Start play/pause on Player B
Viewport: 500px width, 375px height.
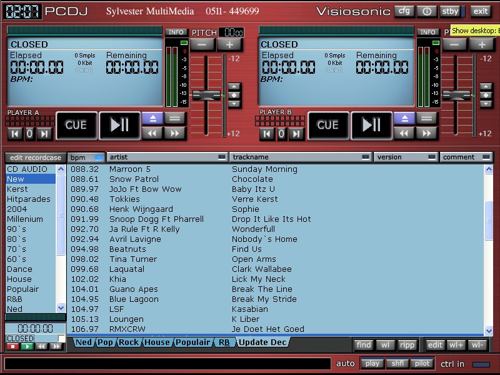371,126
